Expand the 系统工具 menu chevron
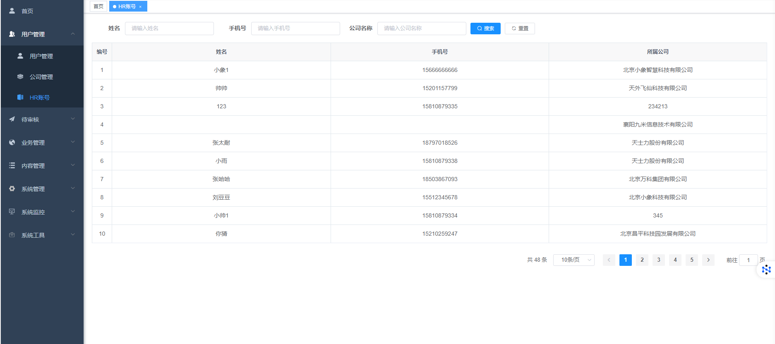The width and height of the screenshot is (775, 344). coord(73,234)
